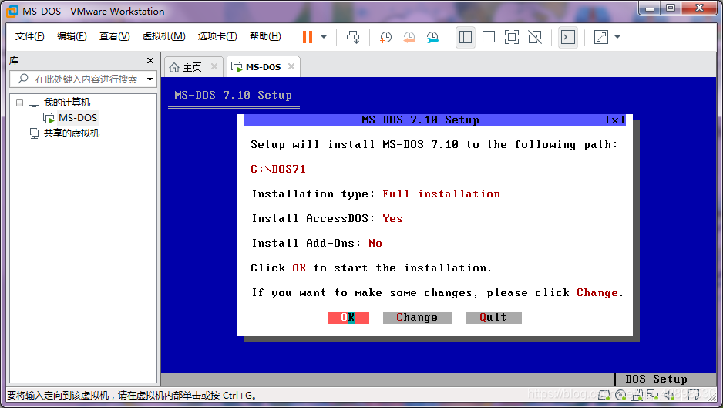Viewport: 723px width, 408px height.
Task: Revert to snapshot using the orange-arrow clock icon
Action: [x=409, y=37]
